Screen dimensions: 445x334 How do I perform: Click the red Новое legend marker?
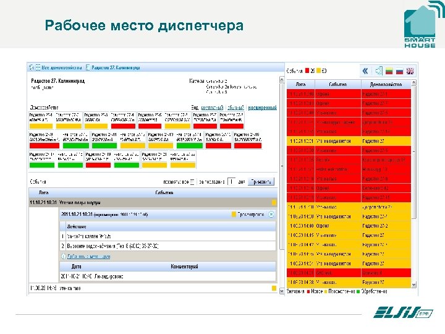[308, 291]
